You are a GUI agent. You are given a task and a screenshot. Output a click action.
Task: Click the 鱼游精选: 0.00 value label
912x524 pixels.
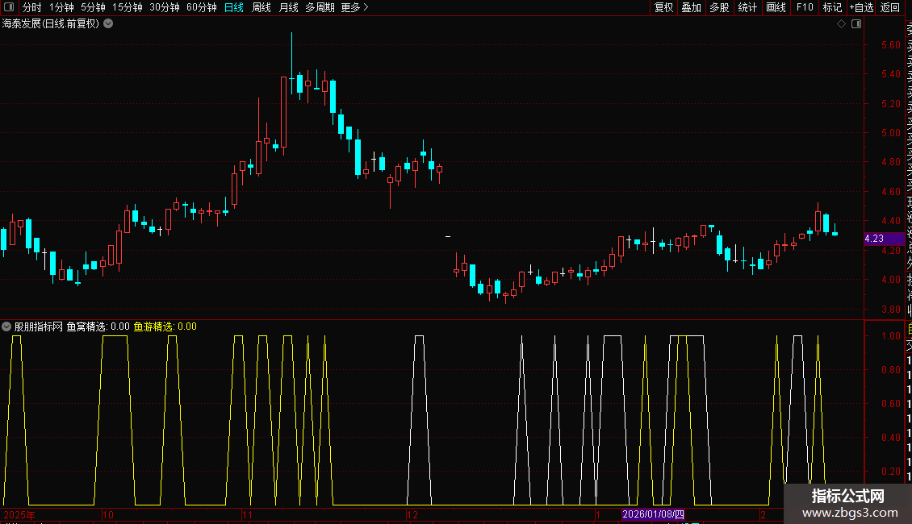pos(165,327)
